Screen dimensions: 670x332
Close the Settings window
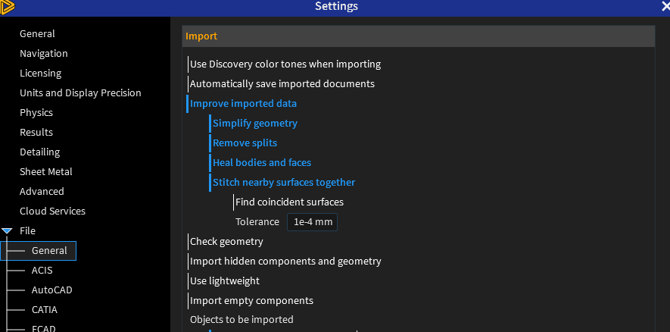pos(665,7)
